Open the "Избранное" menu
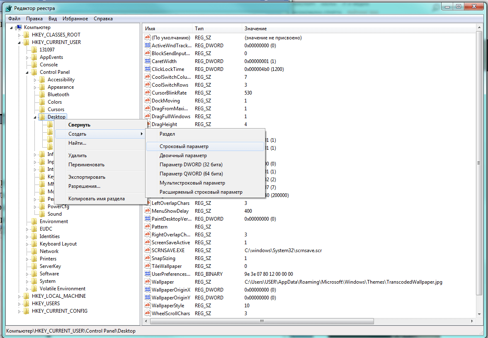The width and height of the screenshot is (488, 338). pos(75,19)
